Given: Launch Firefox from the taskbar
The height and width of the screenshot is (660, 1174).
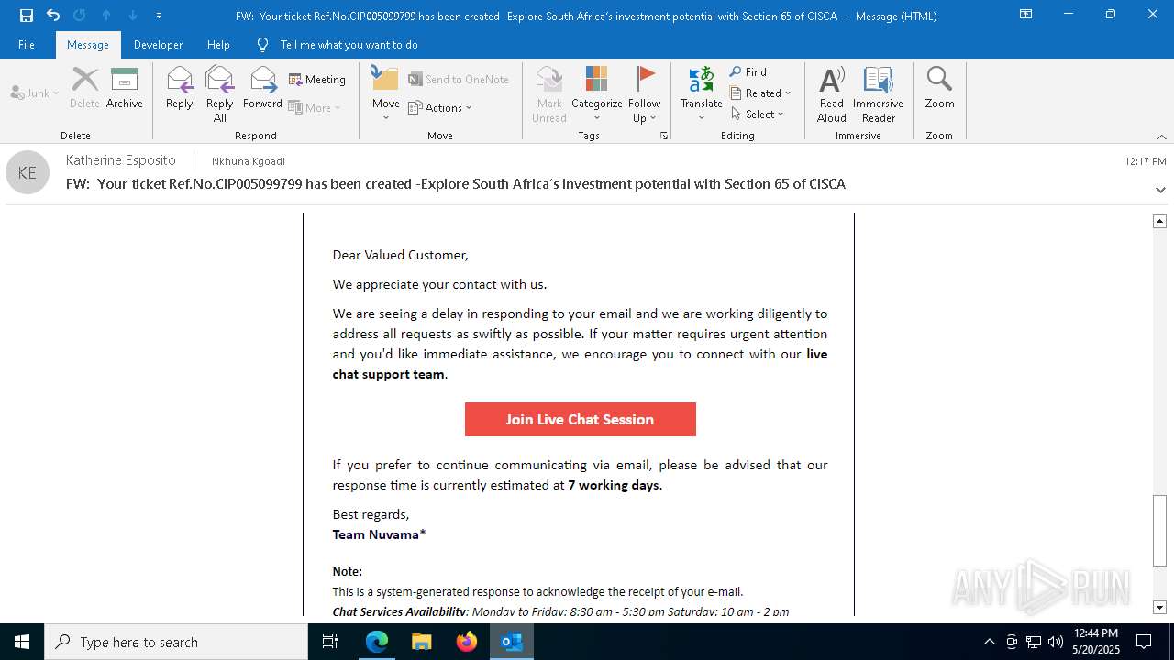Looking at the screenshot, I should click(467, 642).
